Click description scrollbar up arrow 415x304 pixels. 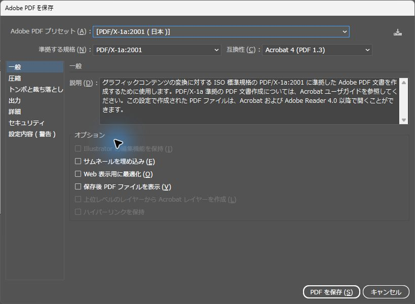click(x=404, y=83)
